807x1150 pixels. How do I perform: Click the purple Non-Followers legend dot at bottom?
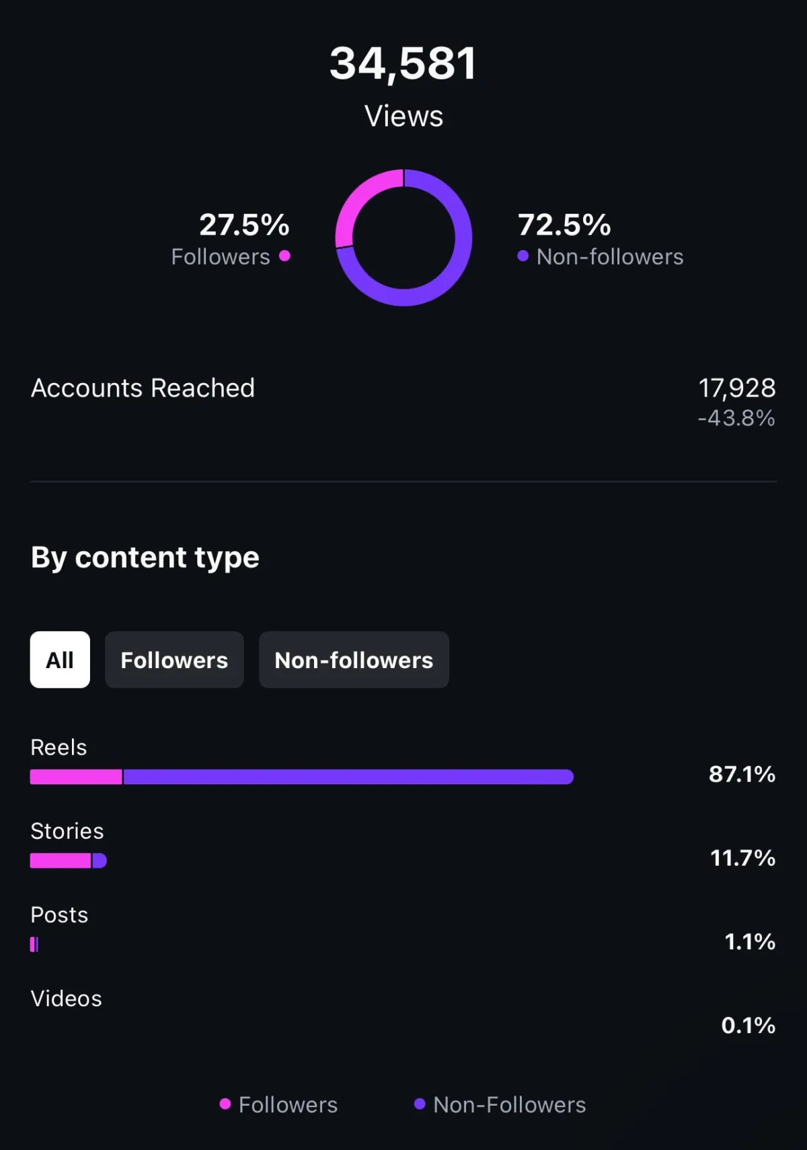click(420, 1104)
